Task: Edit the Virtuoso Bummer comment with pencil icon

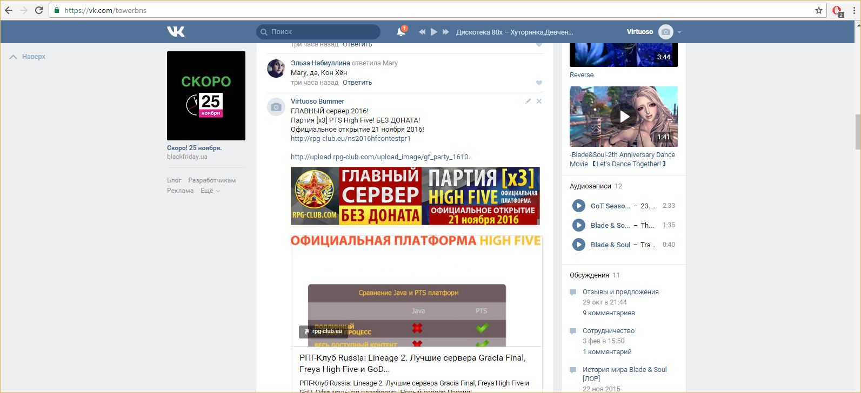Action: (528, 101)
